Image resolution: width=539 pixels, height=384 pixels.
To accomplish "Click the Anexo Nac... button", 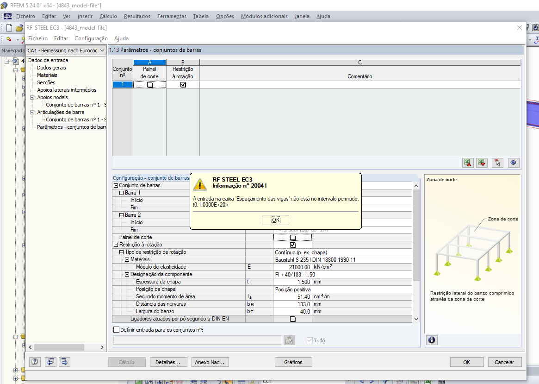I will click(x=210, y=362).
